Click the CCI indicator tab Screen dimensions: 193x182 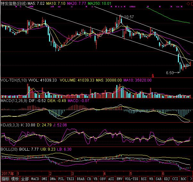(x=175, y=179)
